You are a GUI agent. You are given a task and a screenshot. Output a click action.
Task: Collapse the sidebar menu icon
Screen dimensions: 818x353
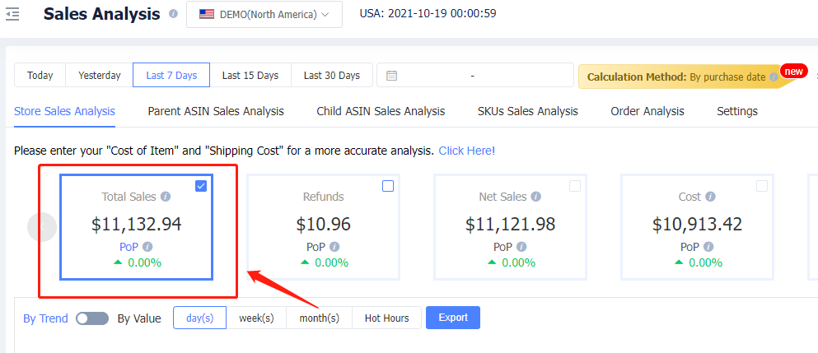(12, 14)
